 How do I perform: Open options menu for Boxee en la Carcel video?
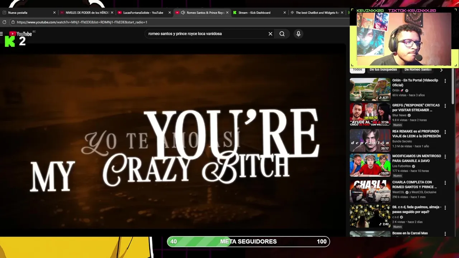click(x=445, y=234)
